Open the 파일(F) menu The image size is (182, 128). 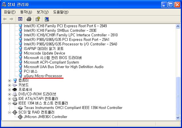(x=10, y=12)
